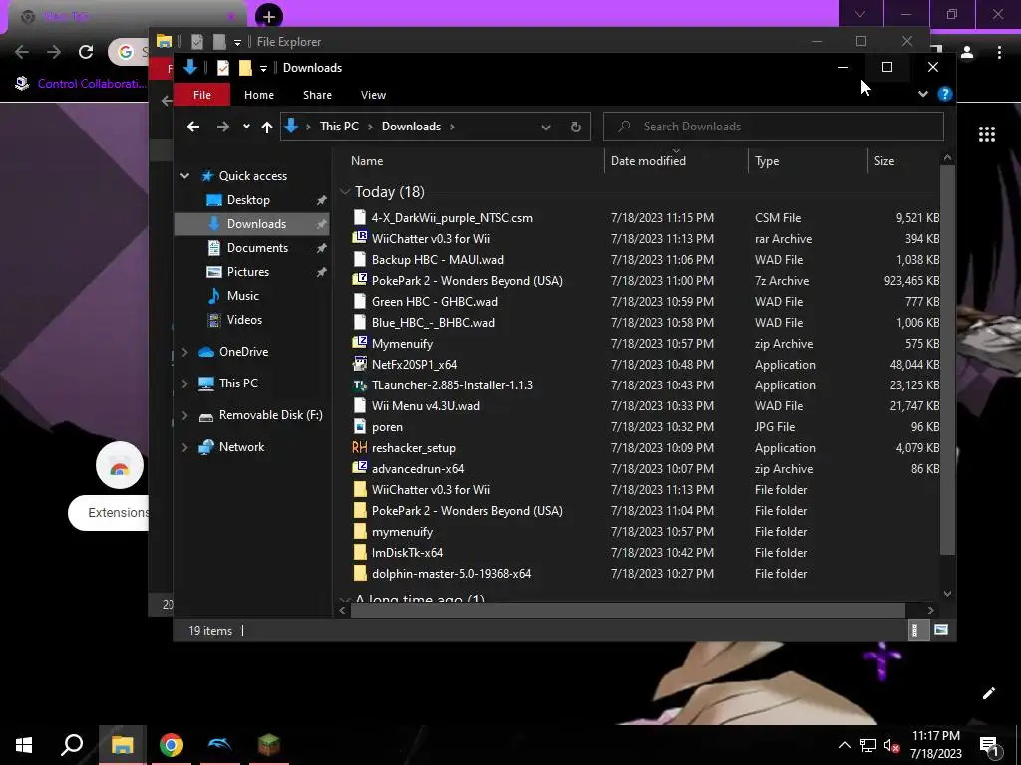Open the Windows Start menu
Screen dimensions: 1021x765
pyautogui.click(x=24, y=745)
